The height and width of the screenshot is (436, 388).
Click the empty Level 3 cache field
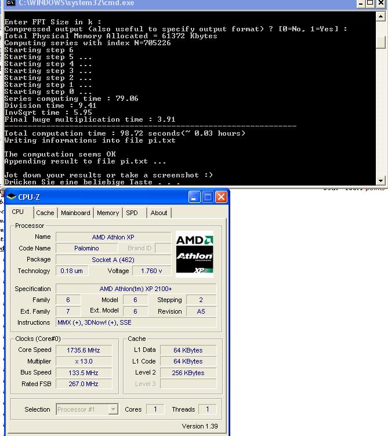pos(188,384)
